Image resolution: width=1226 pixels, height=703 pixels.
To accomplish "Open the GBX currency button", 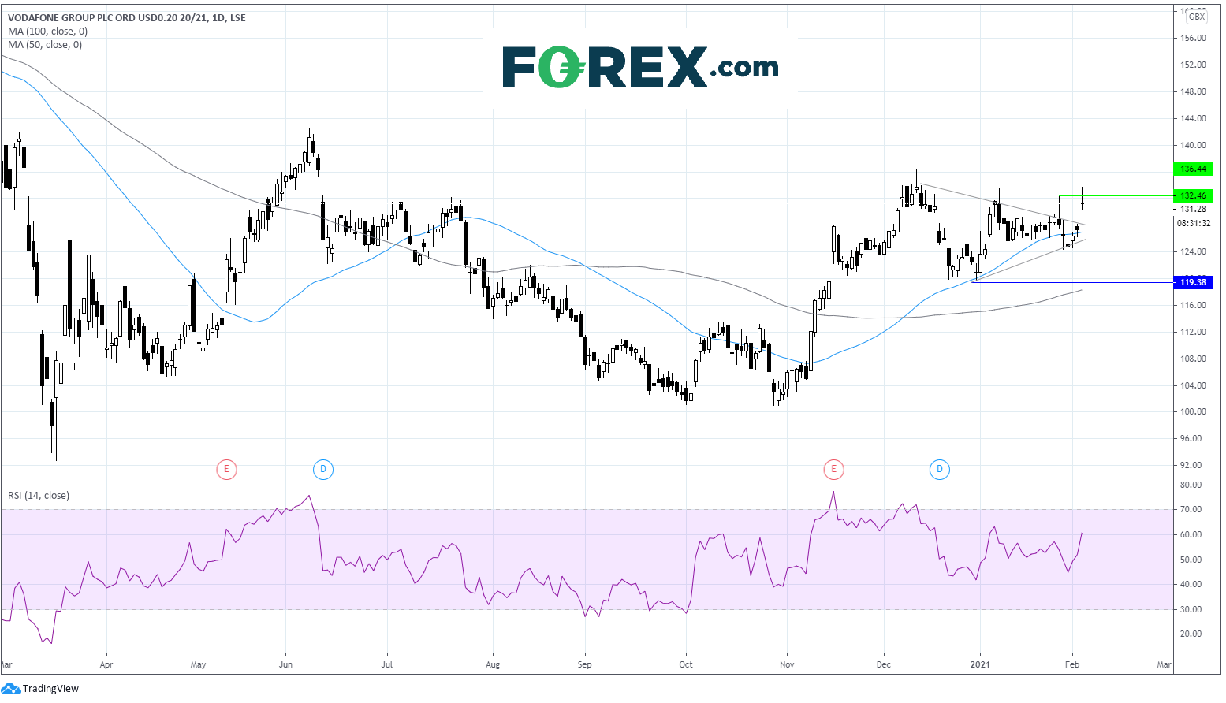I will tap(1196, 17).
